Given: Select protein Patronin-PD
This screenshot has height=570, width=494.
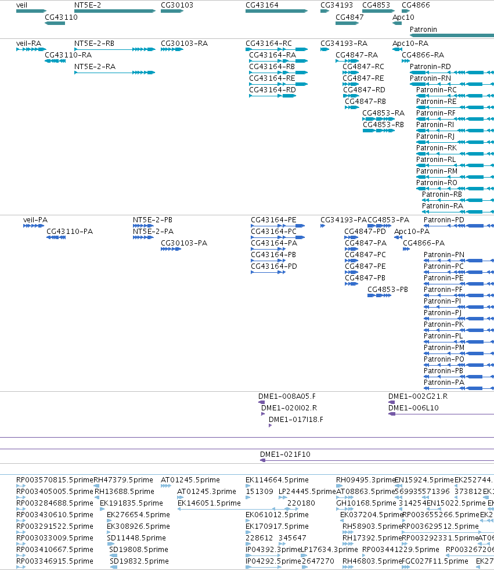Looking at the screenshot, I should [444, 220].
